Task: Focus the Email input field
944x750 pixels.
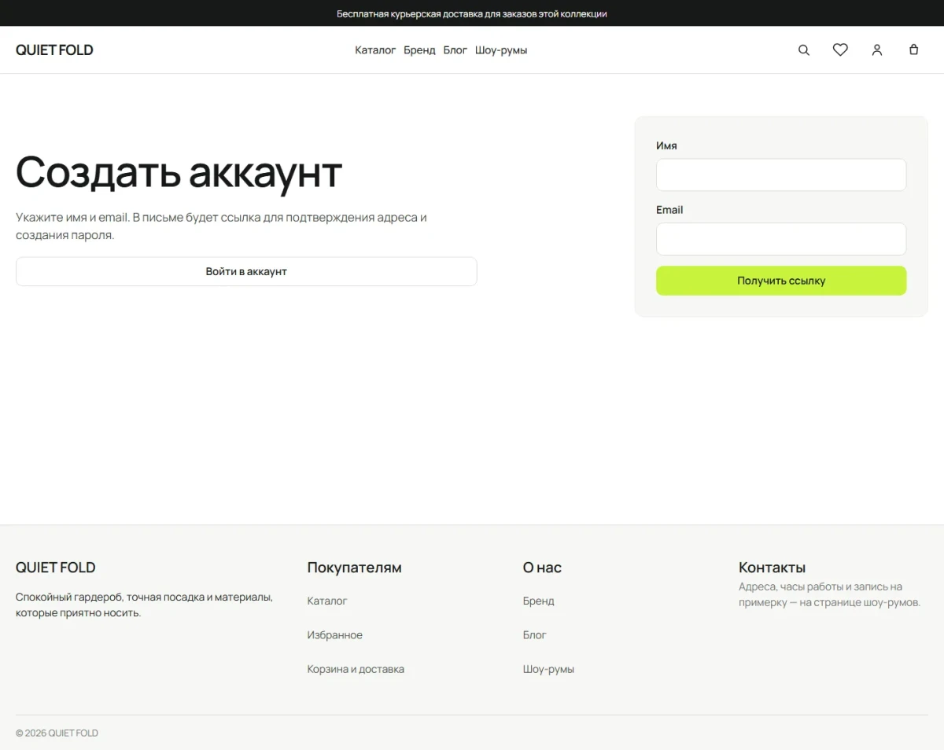Action: point(781,239)
